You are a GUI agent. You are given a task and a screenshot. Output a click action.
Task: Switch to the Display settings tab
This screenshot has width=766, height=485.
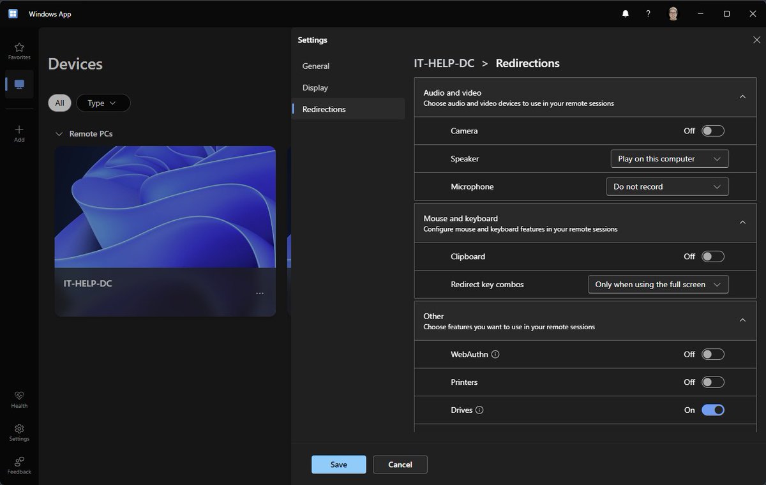click(349, 87)
